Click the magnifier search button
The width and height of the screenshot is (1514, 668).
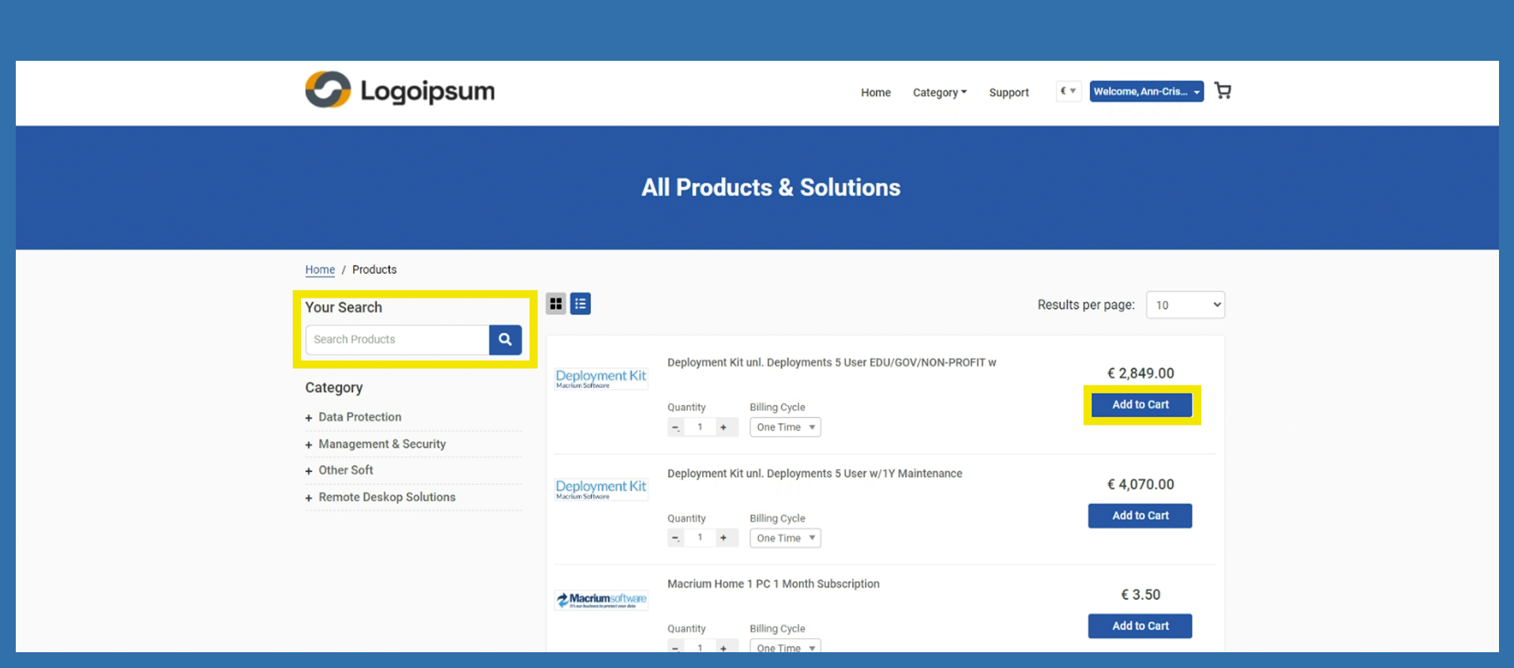tap(505, 340)
